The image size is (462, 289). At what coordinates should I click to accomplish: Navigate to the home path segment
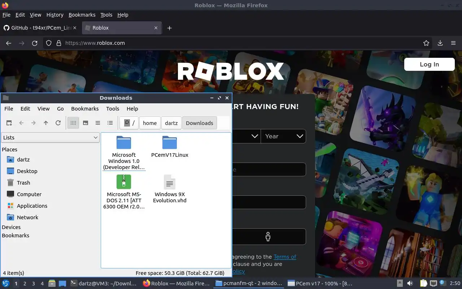150,123
